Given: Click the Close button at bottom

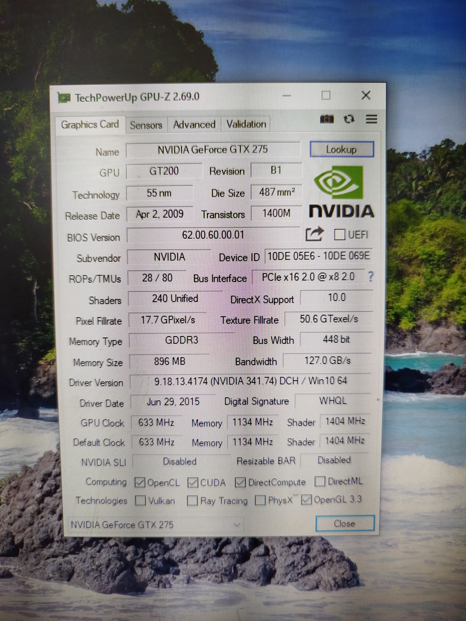Looking at the screenshot, I should 344,523.
